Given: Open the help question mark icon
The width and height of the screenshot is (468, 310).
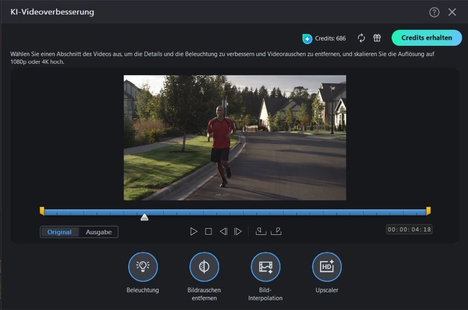Looking at the screenshot, I should (x=434, y=12).
